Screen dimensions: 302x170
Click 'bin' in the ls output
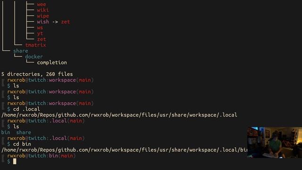coord(6,132)
